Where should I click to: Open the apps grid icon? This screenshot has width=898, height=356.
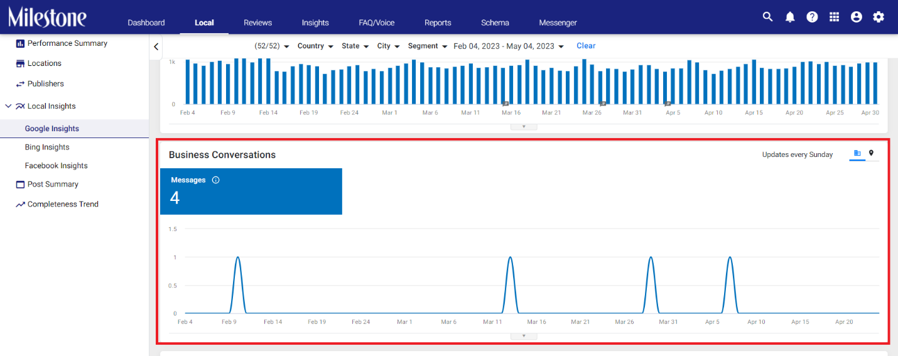[834, 17]
